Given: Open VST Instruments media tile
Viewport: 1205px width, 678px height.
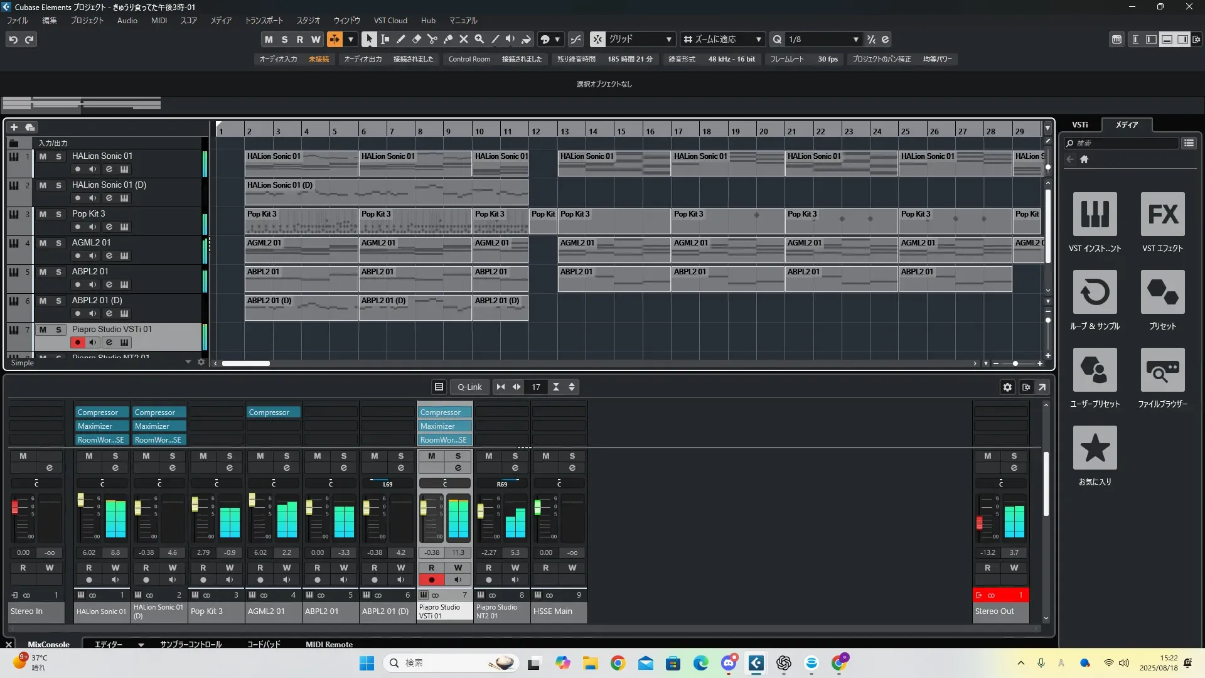Looking at the screenshot, I should pos(1095,215).
